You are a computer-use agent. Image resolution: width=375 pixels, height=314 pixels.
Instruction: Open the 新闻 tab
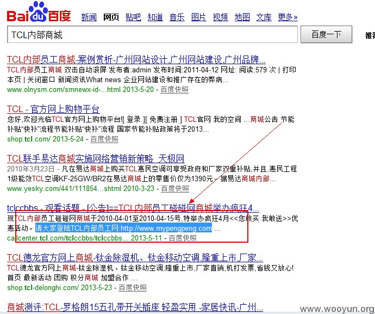(x=89, y=17)
